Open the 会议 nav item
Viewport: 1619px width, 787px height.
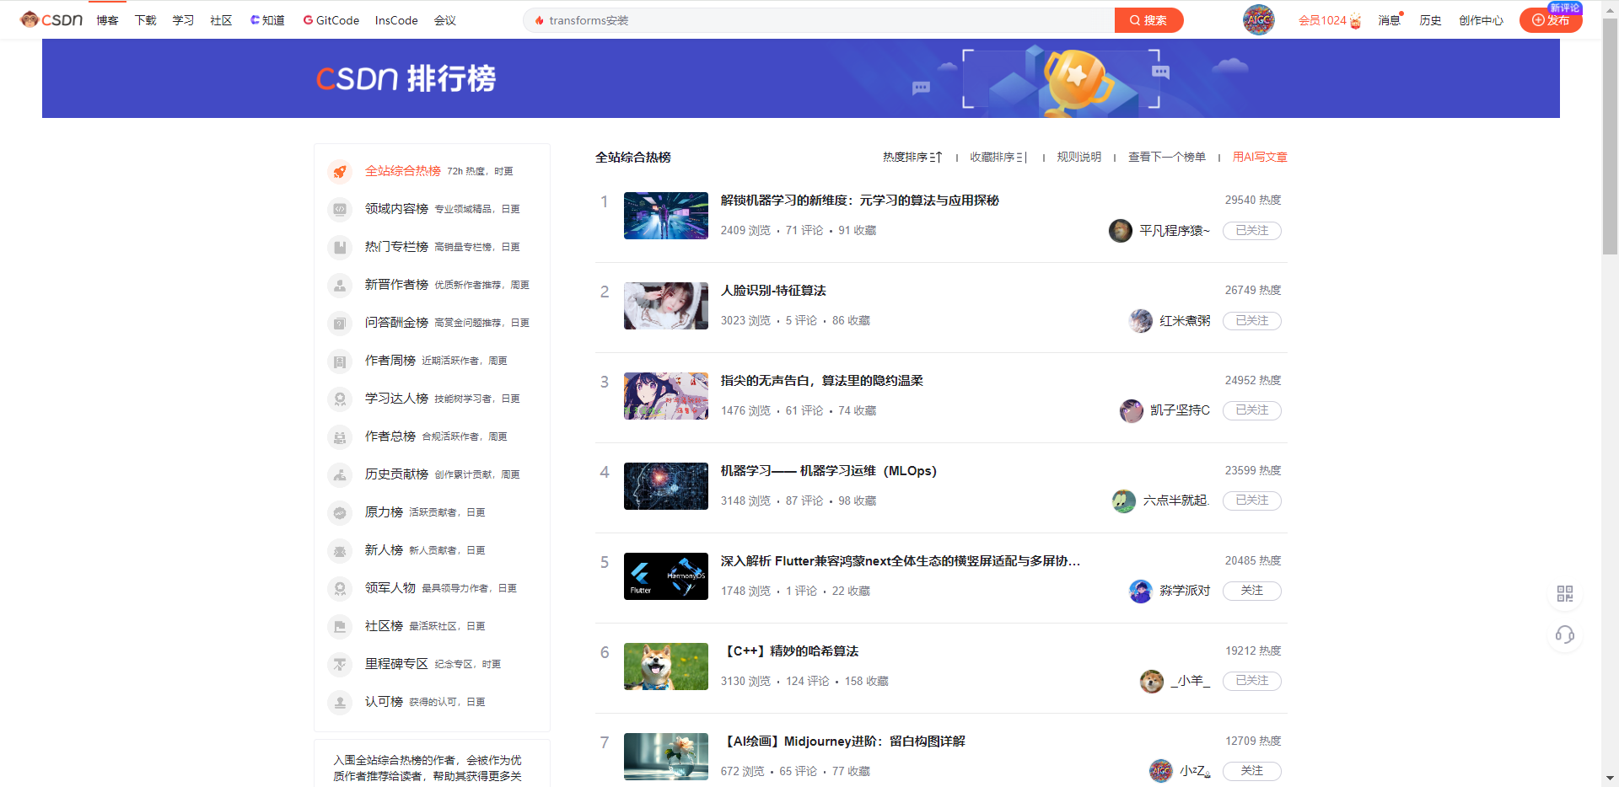(445, 20)
